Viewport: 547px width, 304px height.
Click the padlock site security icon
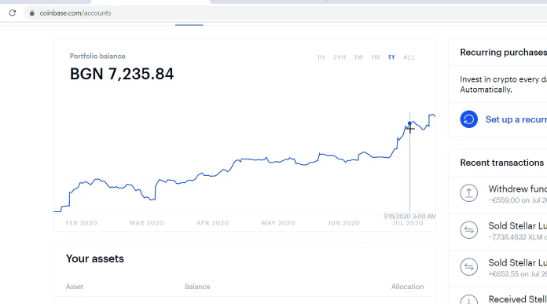(31, 13)
